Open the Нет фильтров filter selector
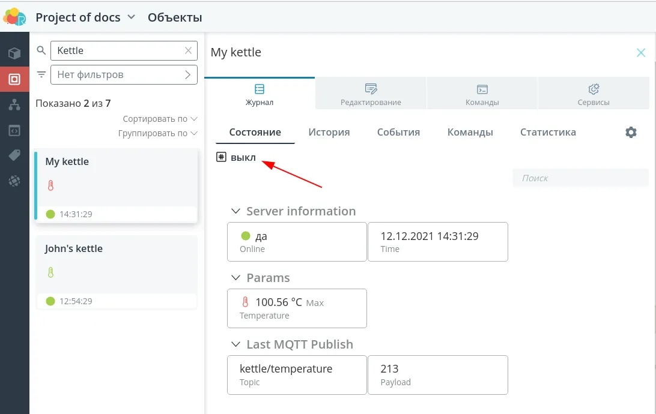Image resolution: width=656 pixels, height=414 pixels. 124,75
